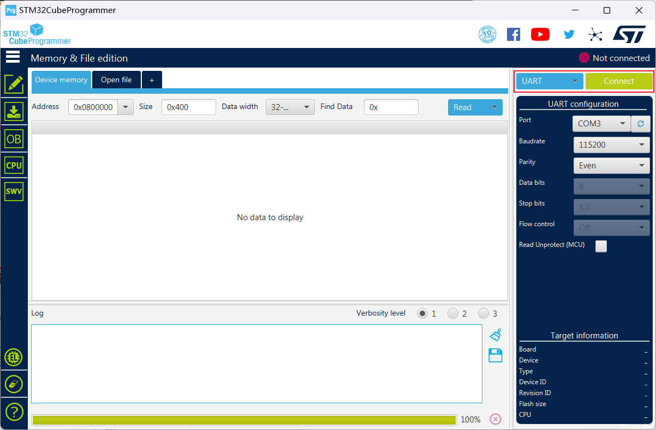656x430 pixels.
Task: Open the help question mark icon
Action: click(x=14, y=411)
